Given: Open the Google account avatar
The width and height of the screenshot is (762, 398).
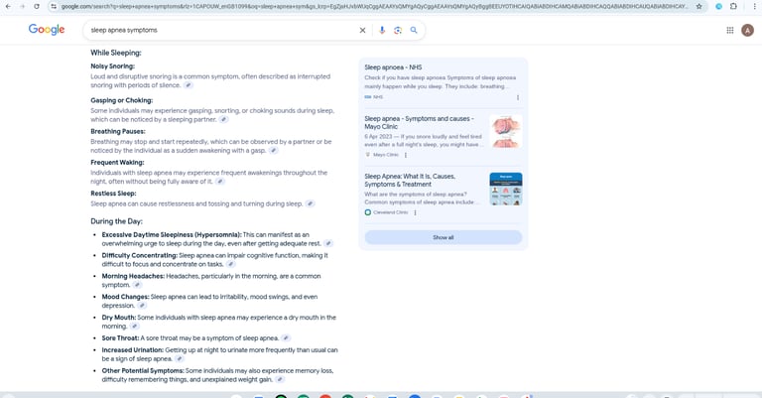Looking at the screenshot, I should (747, 30).
